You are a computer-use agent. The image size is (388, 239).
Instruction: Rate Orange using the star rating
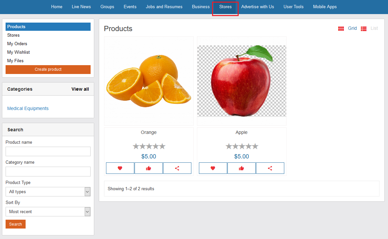click(x=149, y=146)
